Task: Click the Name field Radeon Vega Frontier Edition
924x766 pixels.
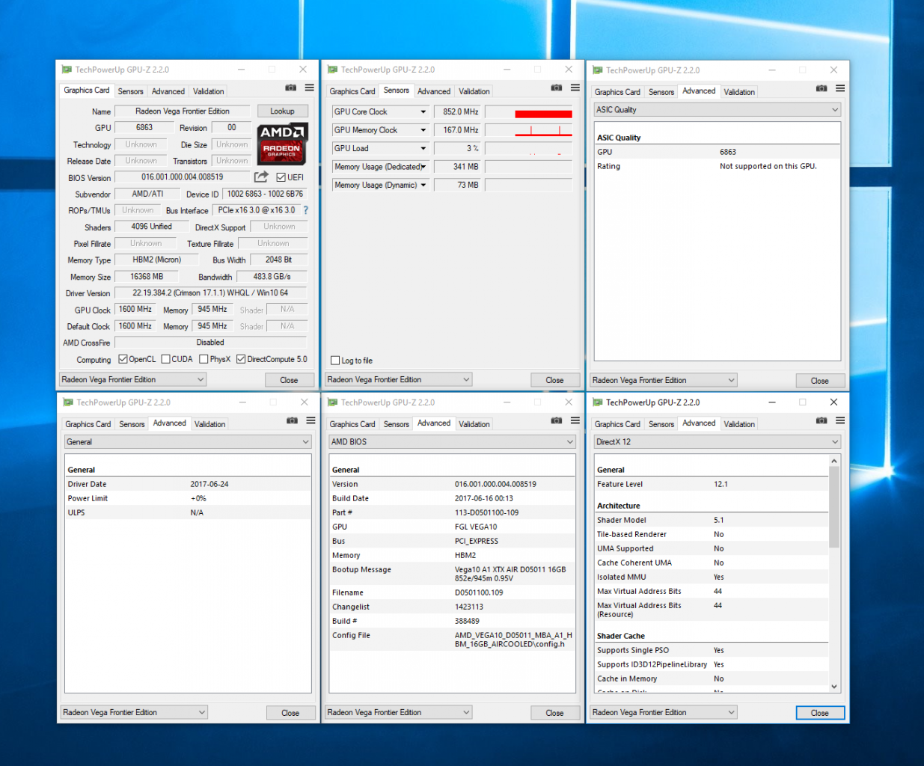Action: tap(182, 111)
